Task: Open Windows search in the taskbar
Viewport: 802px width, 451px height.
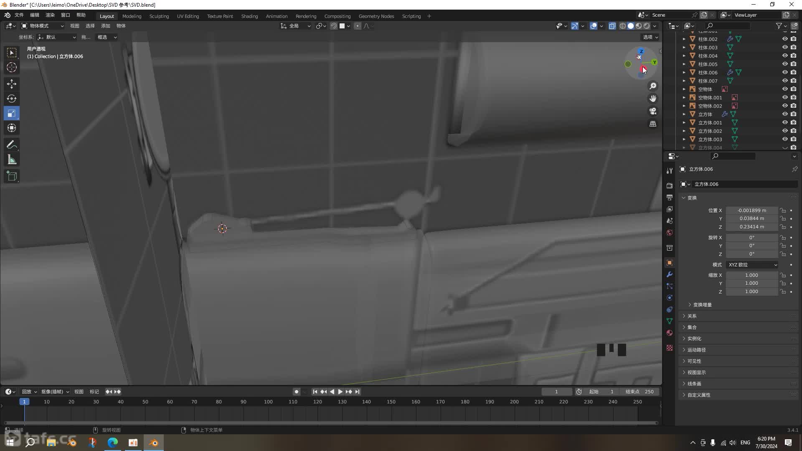Action: coord(30,443)
